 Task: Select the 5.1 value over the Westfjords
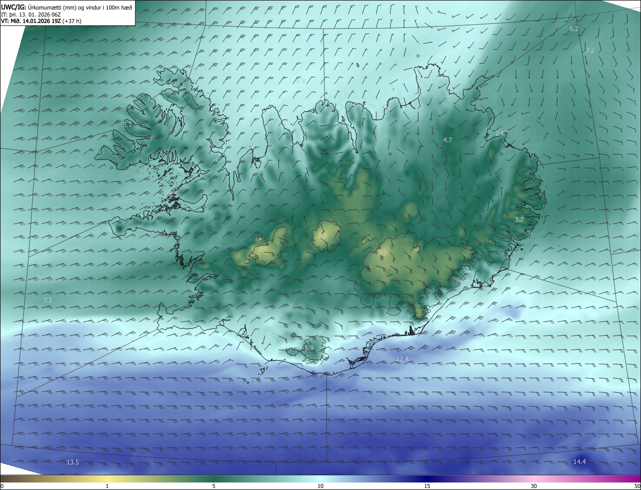tap(128, 124)
